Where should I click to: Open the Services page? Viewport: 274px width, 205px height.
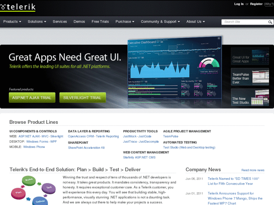coord(60,22)
